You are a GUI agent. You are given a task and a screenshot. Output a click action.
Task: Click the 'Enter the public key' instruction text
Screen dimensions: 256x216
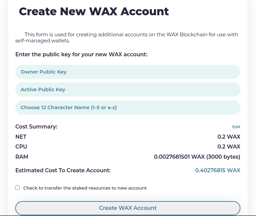point(81,54)
